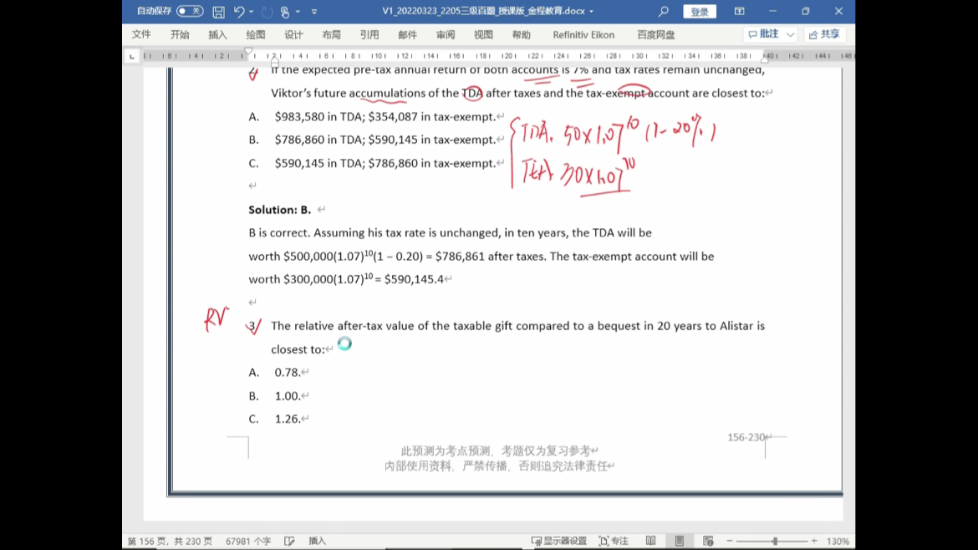The height and width of the screenshot is (550, 978).
Task: Switch to Read Mode view icon
Action: click(x=651, y=541)
